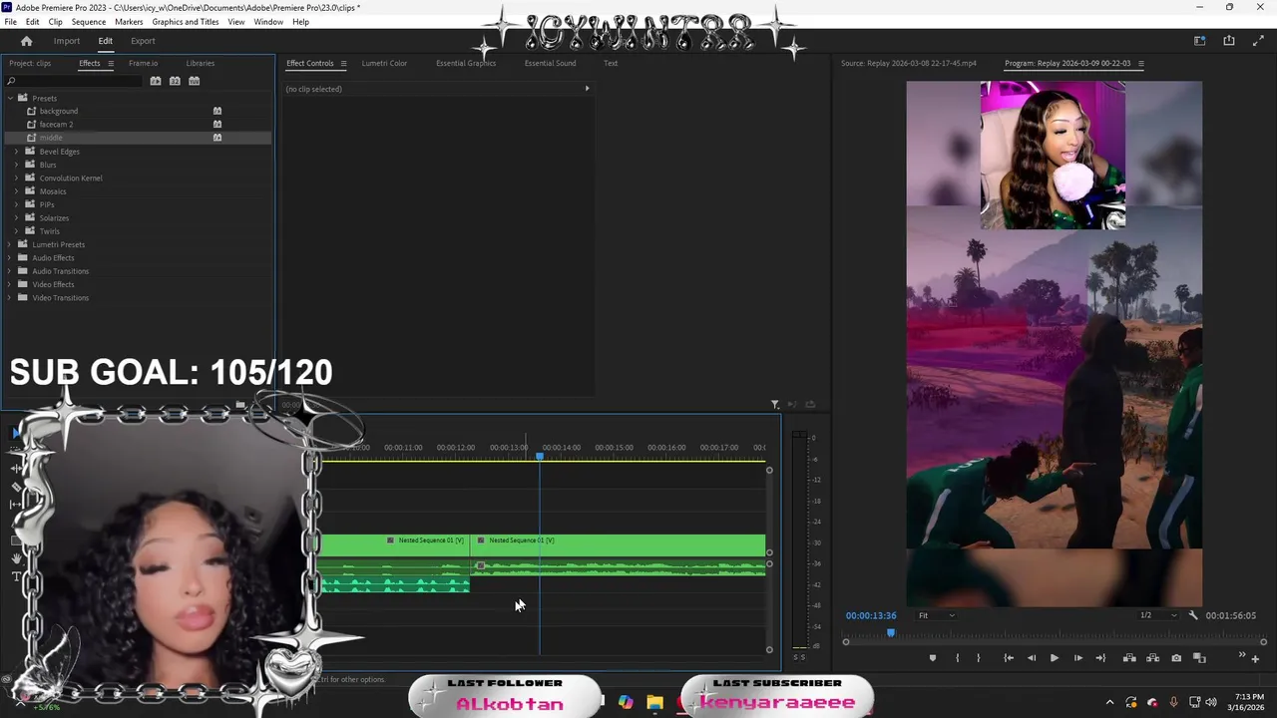Image resolution: width=1277 pixels, height=718 pixels.
Task: Open the 1/2 playback resolution dropdown
Action: coord(1157,615)
